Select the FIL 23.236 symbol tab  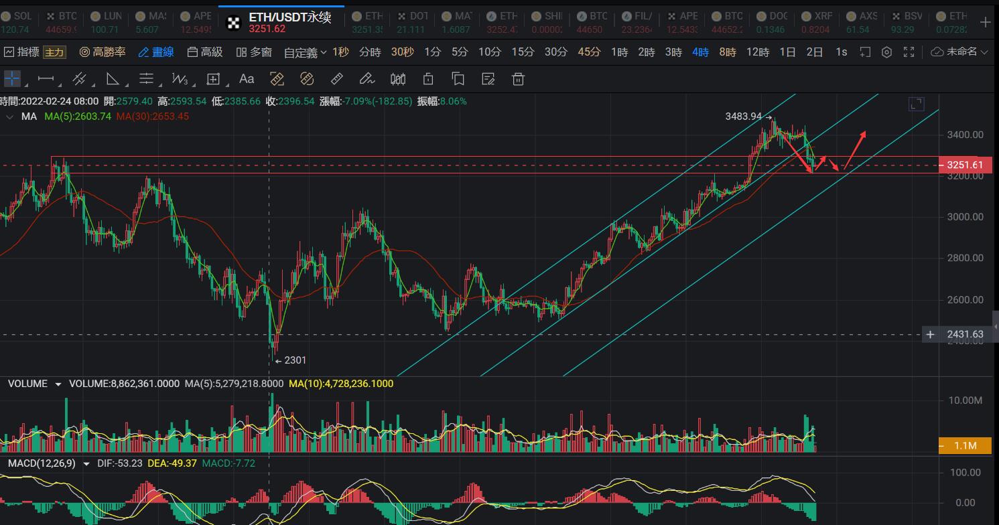tap(637, 22)
